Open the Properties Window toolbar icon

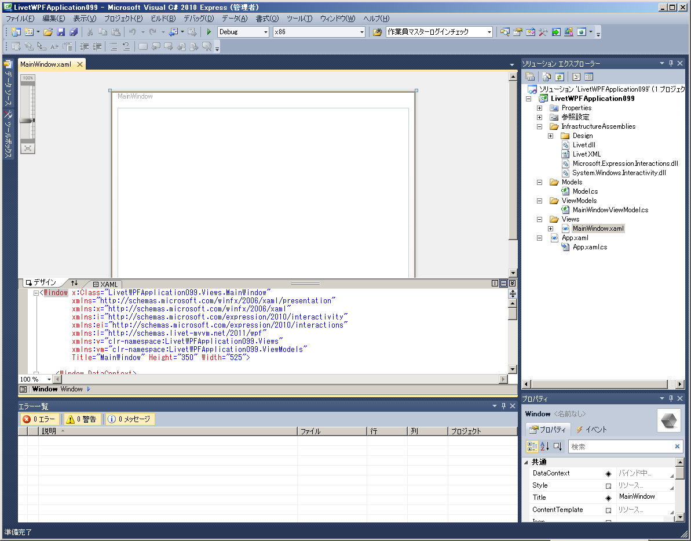tap(518, 32)
